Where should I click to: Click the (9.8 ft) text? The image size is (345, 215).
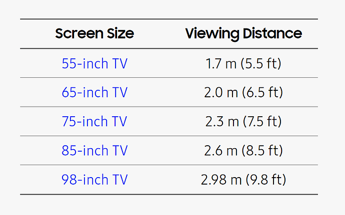tap(266, 180)
